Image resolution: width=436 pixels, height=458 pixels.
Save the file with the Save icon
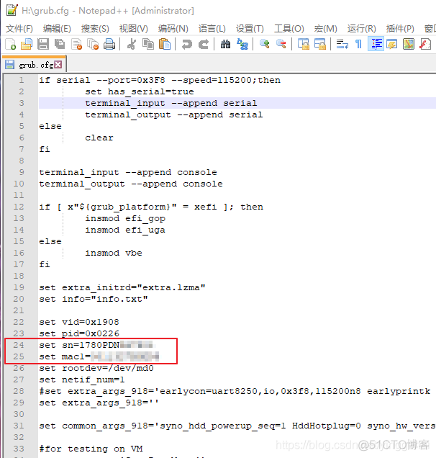(42, 45)
